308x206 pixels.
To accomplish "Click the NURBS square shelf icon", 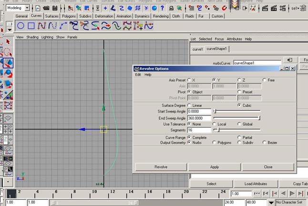I will coord(31,26).
